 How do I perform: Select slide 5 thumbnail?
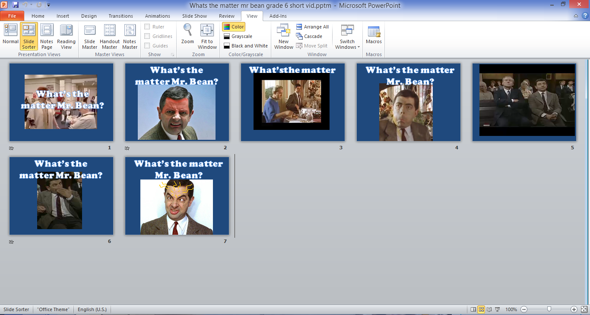524,102
